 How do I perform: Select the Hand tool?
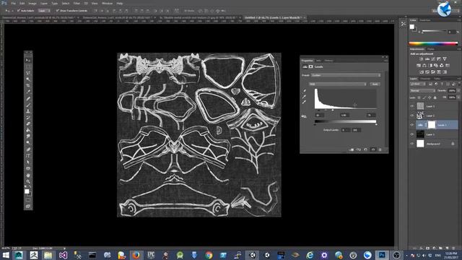point(28,175)
